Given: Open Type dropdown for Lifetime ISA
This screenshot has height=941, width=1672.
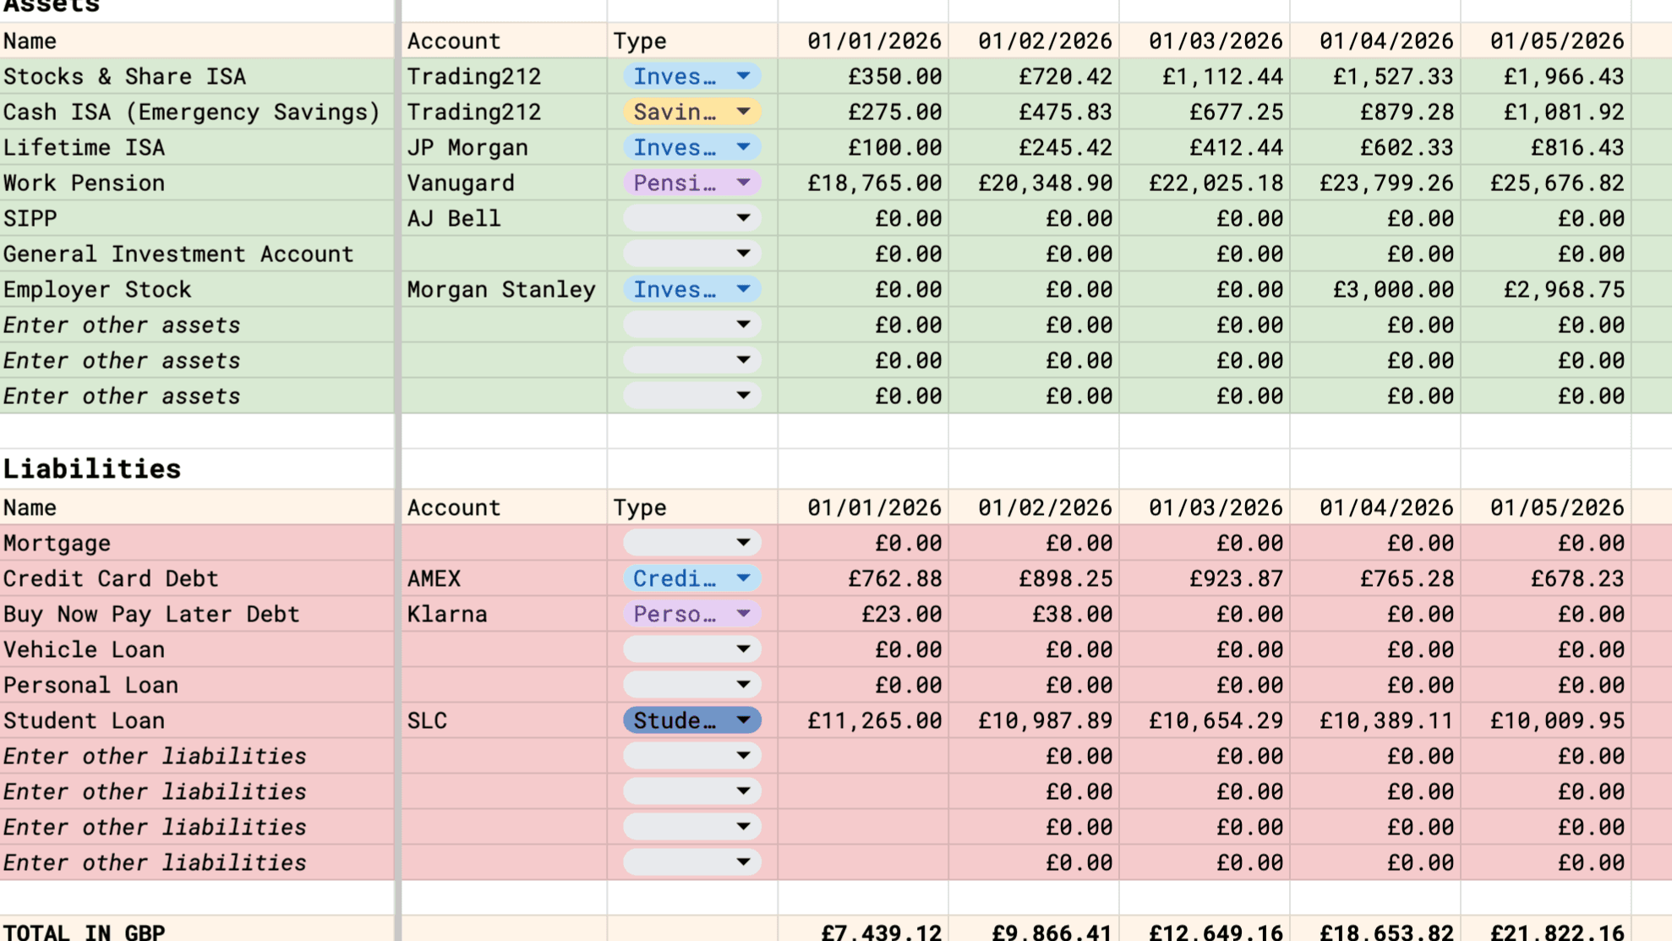Looking at the screenshot, I should pyautogui.click(x=692, y=147).
